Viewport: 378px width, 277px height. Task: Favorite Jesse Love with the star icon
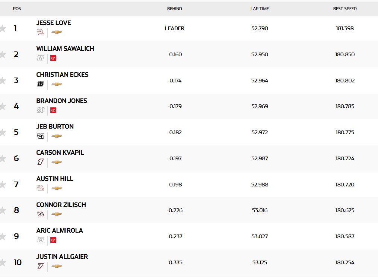(3, 28)
